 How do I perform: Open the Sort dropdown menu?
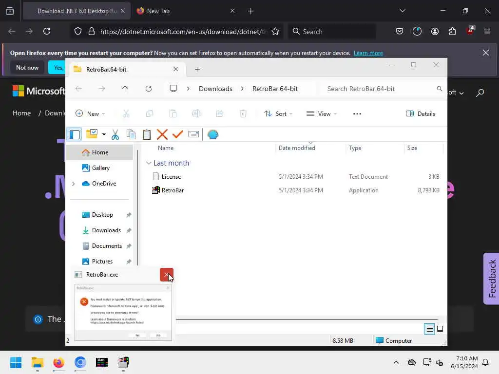point(278,113)
